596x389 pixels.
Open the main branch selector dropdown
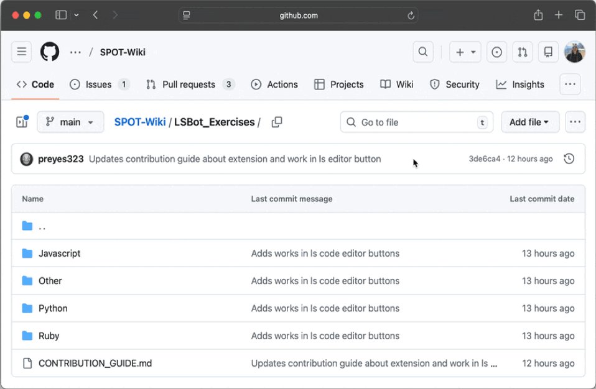70,122
